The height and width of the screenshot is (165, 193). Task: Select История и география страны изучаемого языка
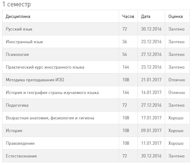tap(52, 93)
